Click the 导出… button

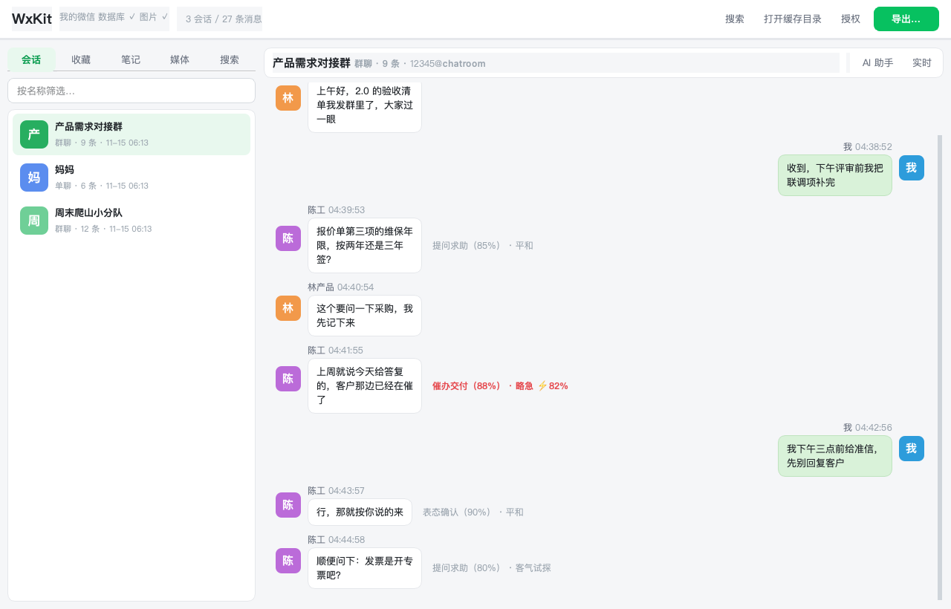pyautogui.click(x=906, y=19)
